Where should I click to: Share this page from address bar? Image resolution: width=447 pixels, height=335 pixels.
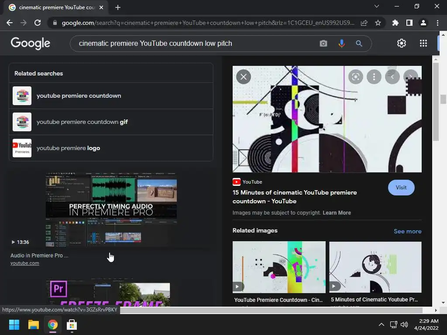tap(364, 23)
